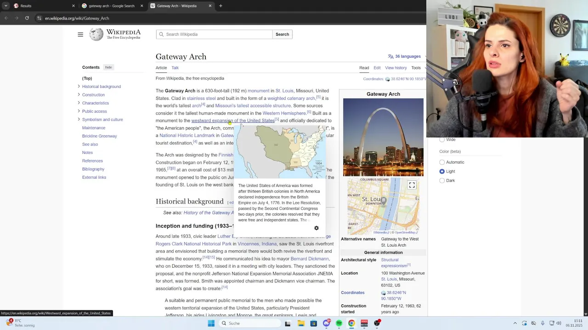Switch to the Read view tab
Screen dimensions: 588x330
pyautogui.click(x=364, y=68)
